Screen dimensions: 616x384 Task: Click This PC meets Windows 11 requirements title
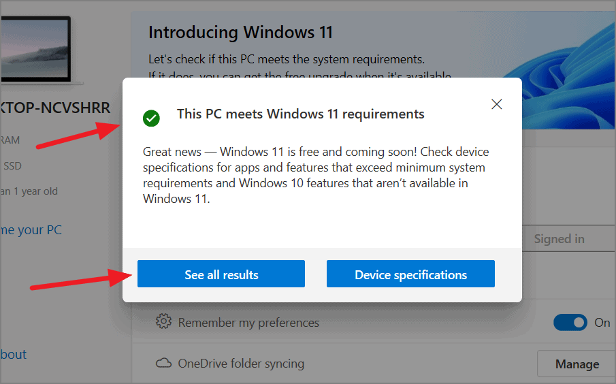click(301, 114)
